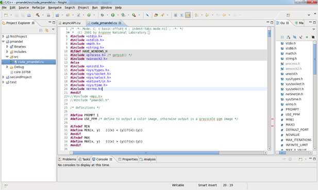Screen dimensions: 318x190
Task: Click the Outline vertical scrollbar thumb
Action: 314,59
